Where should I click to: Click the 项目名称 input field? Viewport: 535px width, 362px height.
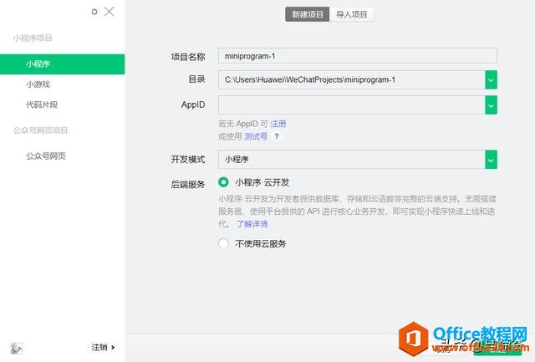pyautogui.click(x=357, y=56)
